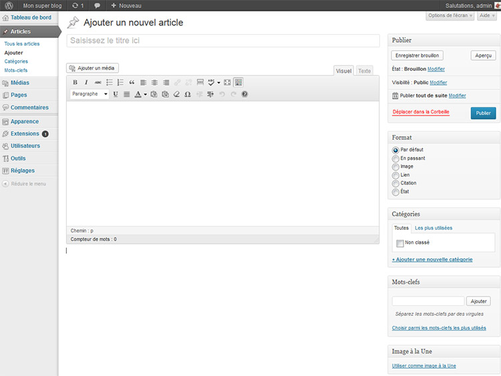Switch to the Texte editor tab
The height and width of the screenshot is (376, 501).
(364, 71)
